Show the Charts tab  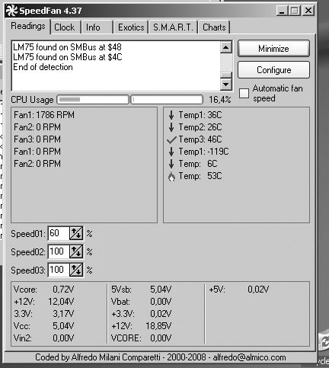(x=214, y=27)
